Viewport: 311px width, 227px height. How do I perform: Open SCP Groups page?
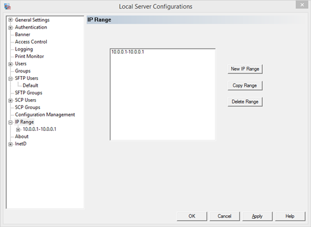pyautogui.click(x=27, y=107)
